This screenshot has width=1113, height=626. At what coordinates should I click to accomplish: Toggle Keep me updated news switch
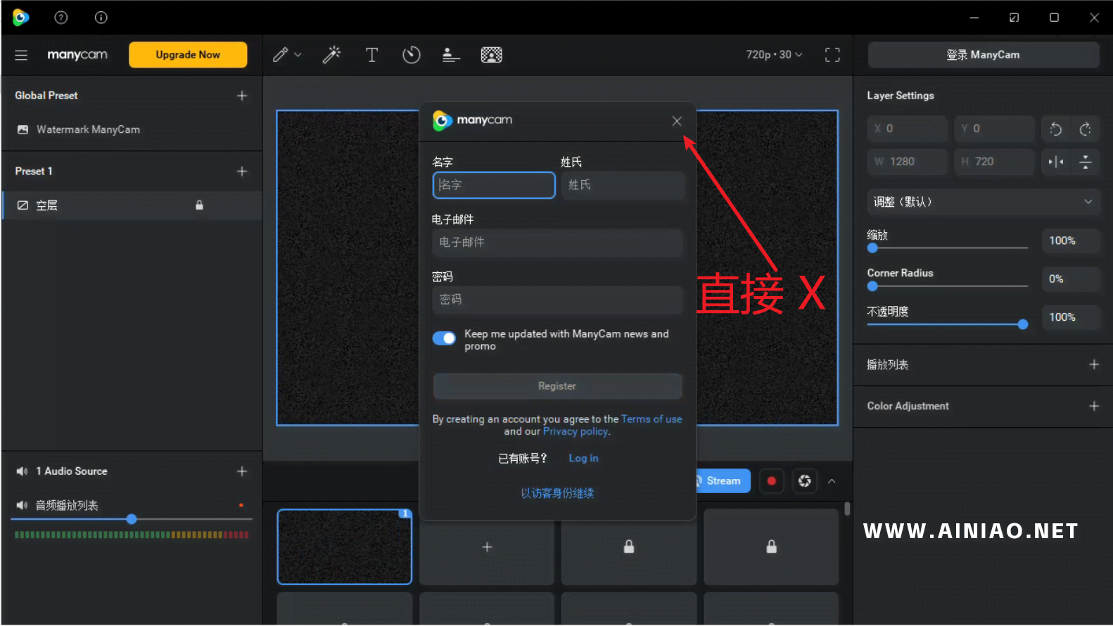(x=444, y=338)
